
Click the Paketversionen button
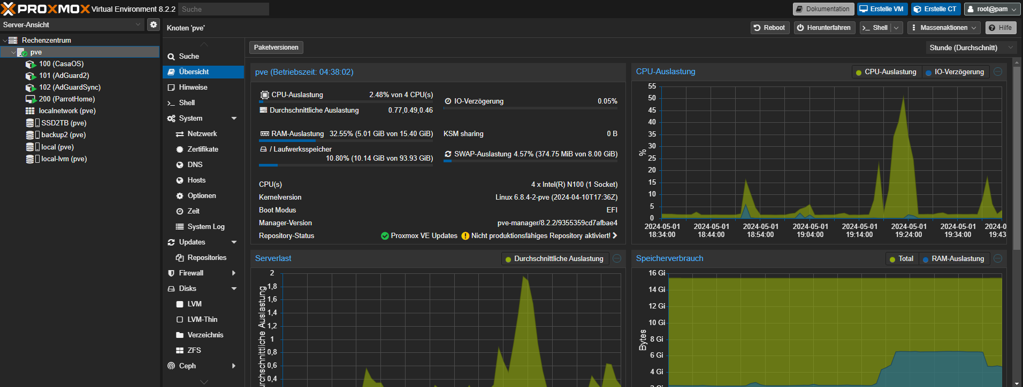276,48
